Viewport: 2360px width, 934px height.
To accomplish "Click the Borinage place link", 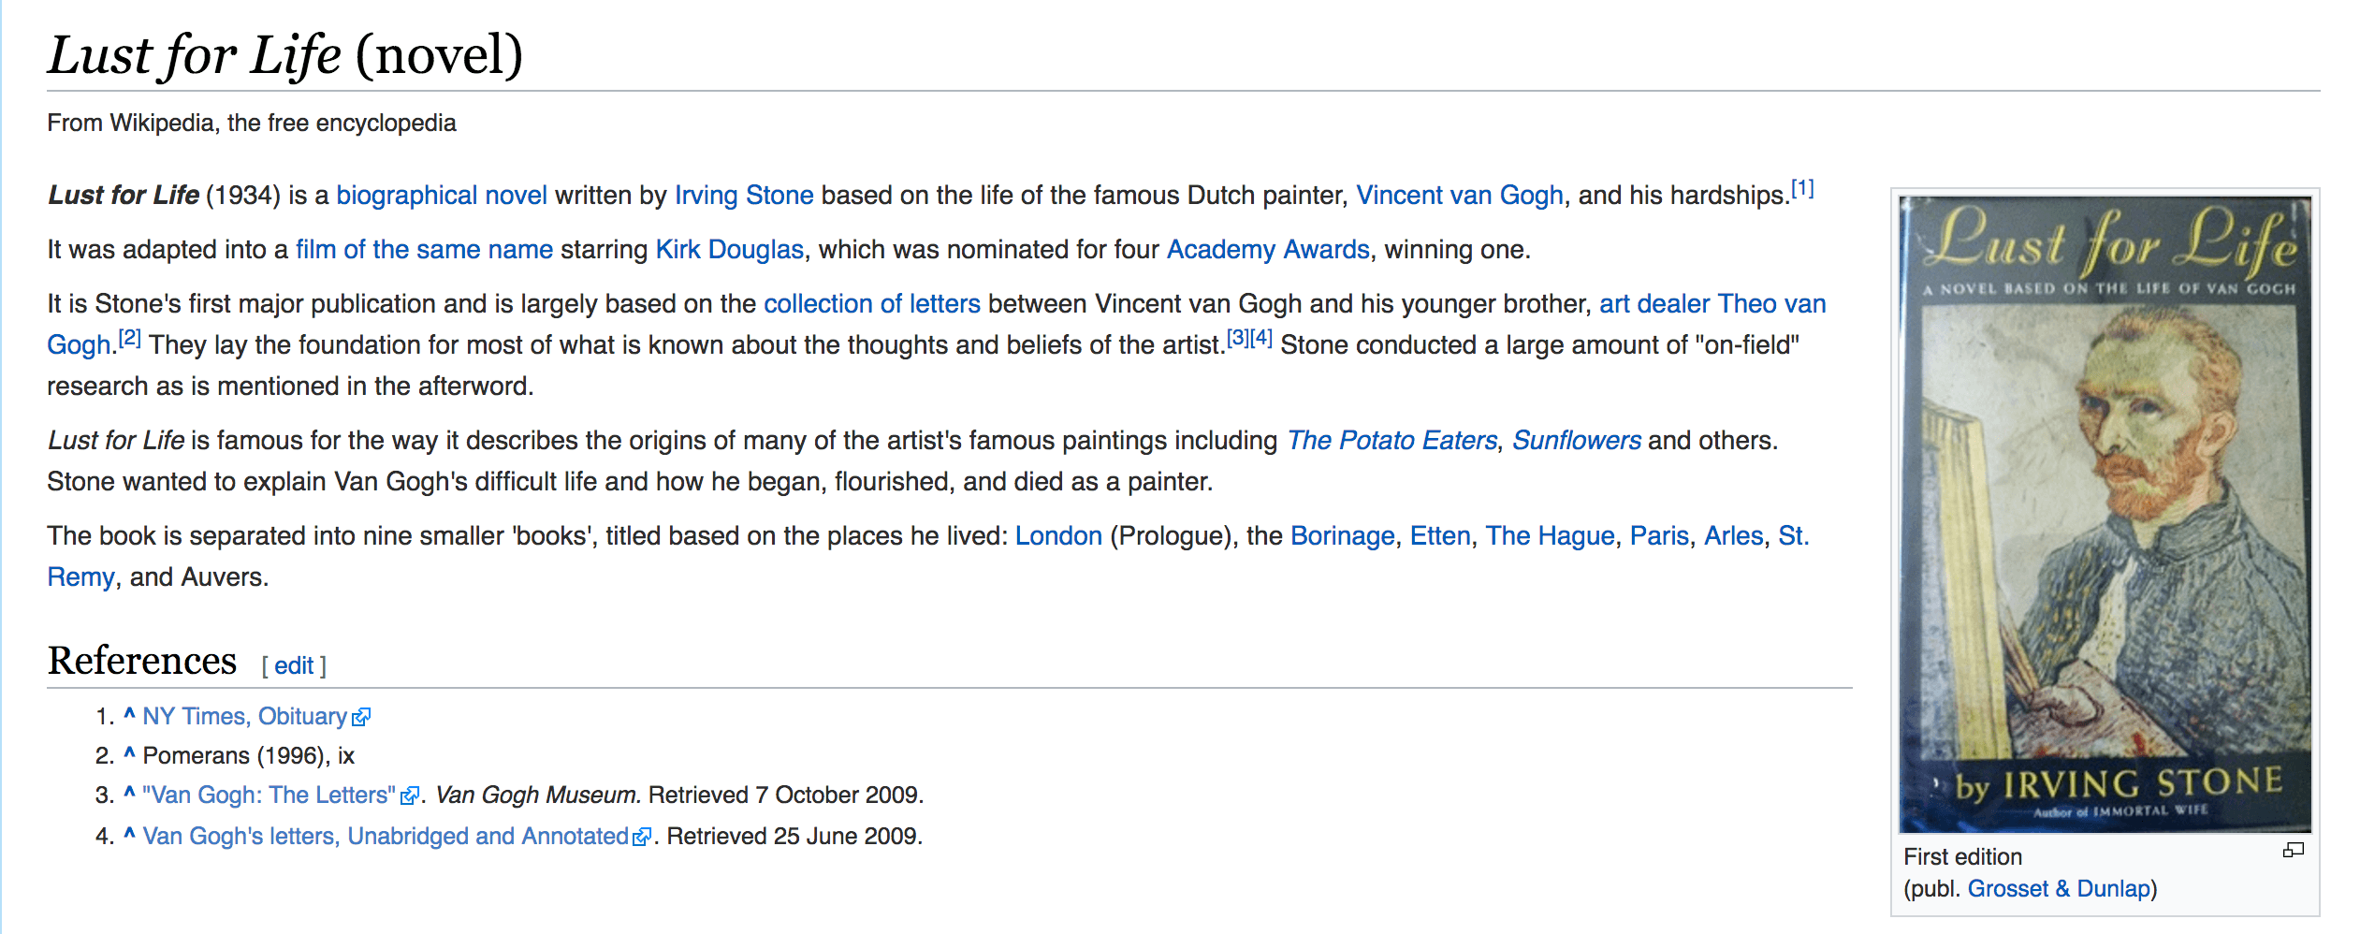I will [1342, 535].
